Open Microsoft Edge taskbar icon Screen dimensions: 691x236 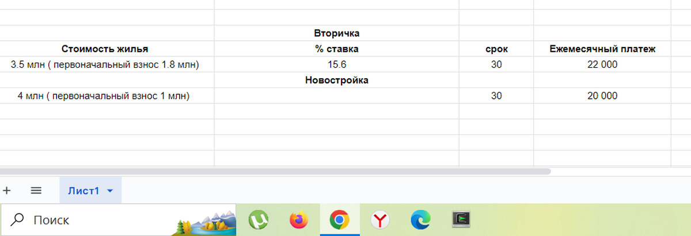(421, 219)
